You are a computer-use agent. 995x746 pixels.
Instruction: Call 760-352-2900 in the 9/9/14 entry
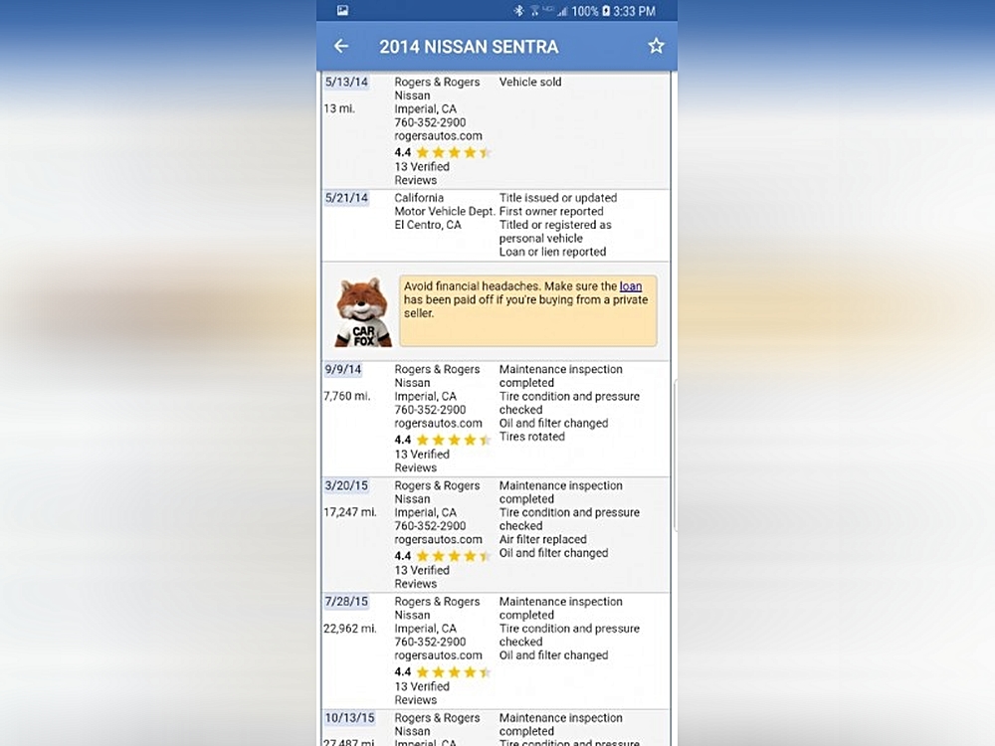(430, 410)
